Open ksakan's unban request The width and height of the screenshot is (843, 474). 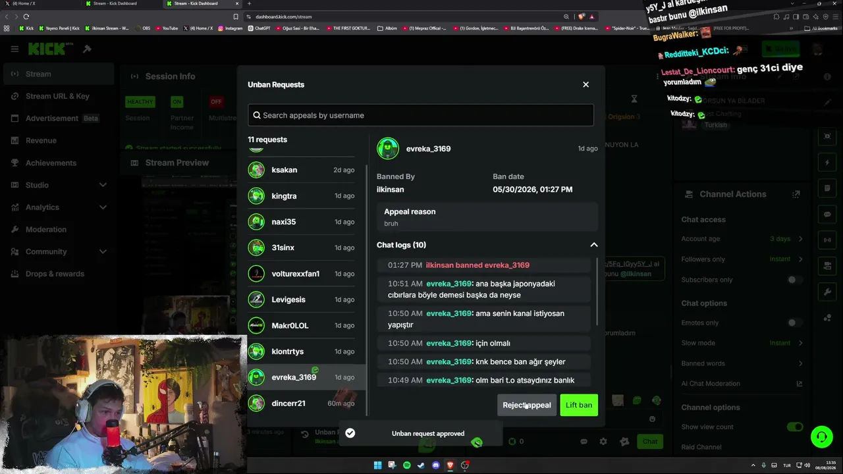[303, 170]
